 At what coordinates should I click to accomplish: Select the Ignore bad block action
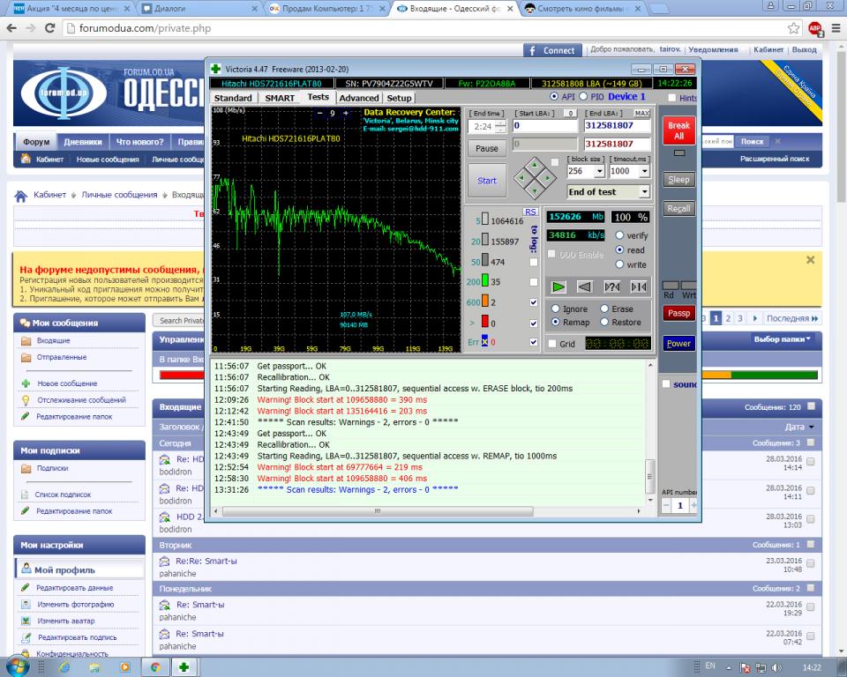(x=555, y=309)
